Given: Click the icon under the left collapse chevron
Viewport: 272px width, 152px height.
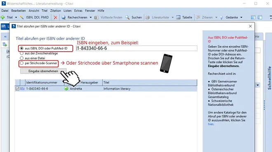Looking at the screenshot, I should pos(5,44).
